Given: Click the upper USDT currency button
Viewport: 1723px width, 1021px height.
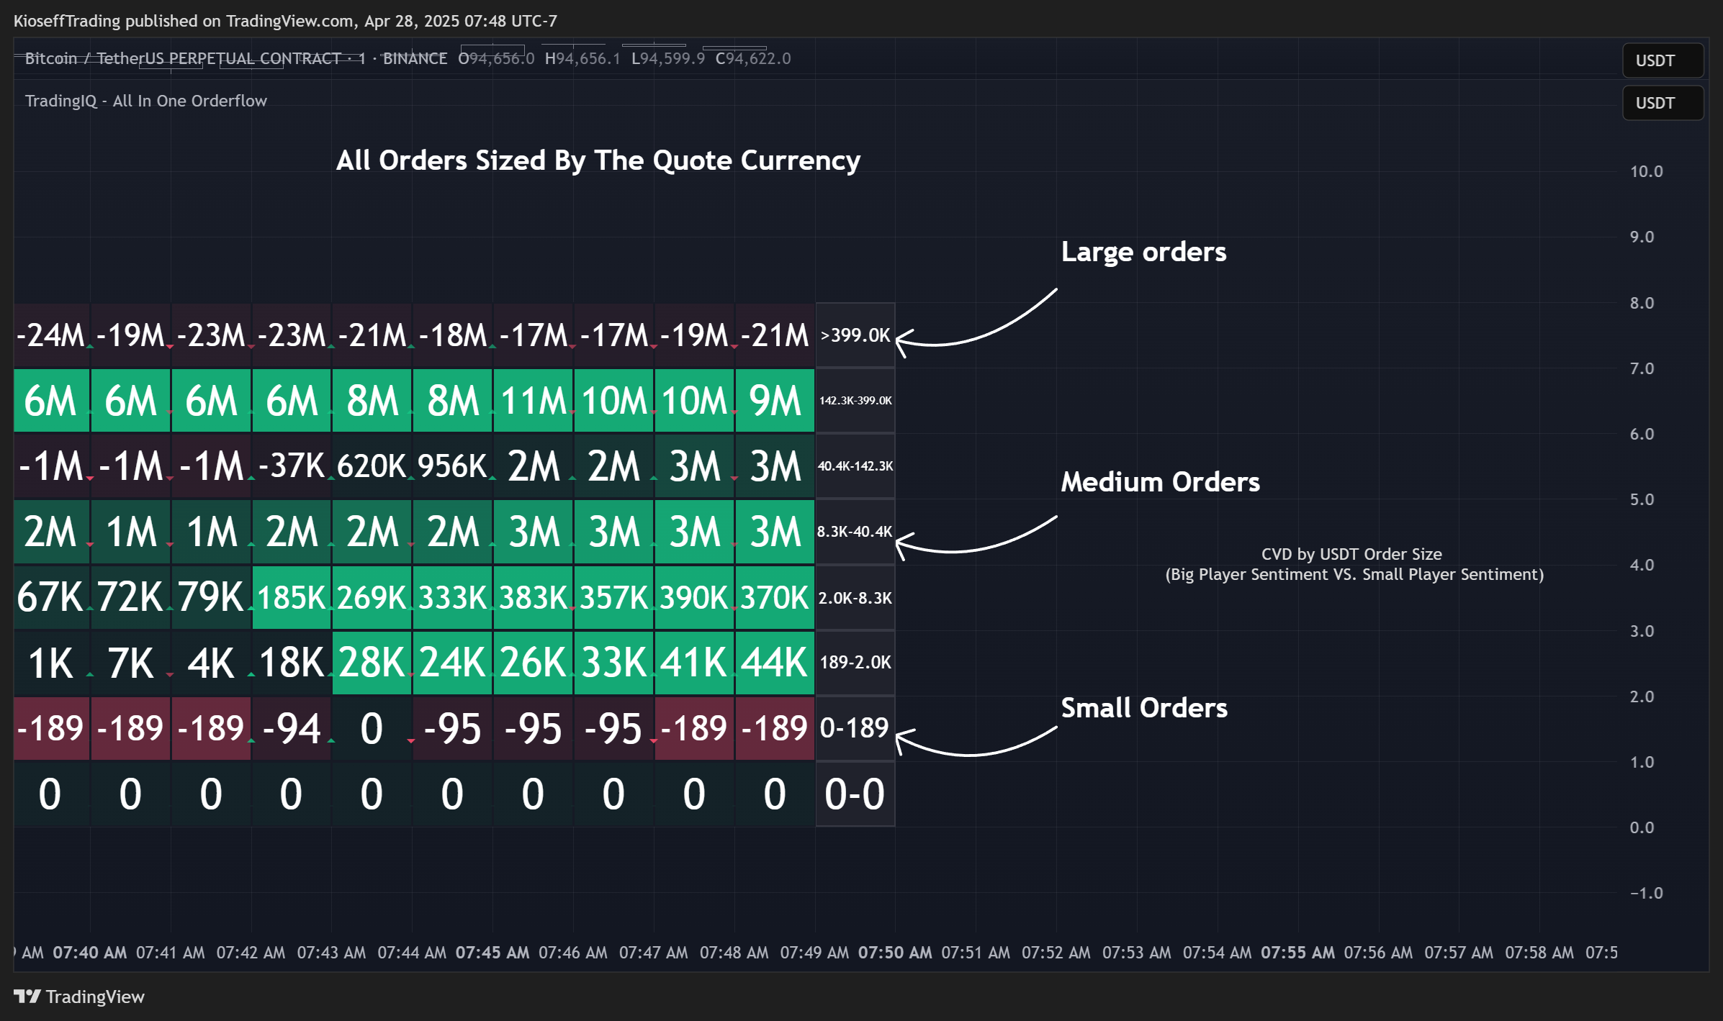Looking at the screenshot, I should [1663, 60].
